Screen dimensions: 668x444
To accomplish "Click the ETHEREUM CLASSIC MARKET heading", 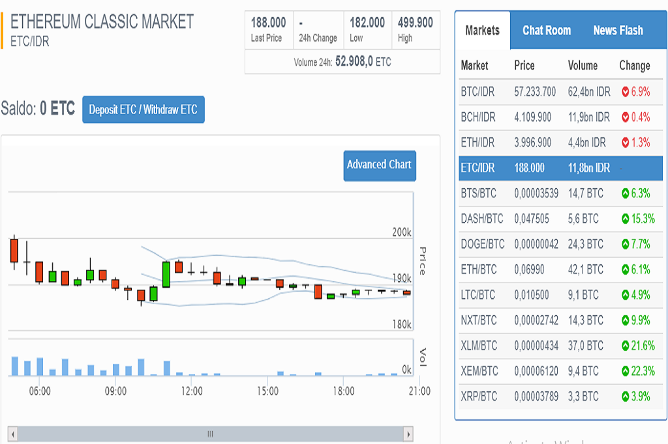I will (x=102, y=21).
